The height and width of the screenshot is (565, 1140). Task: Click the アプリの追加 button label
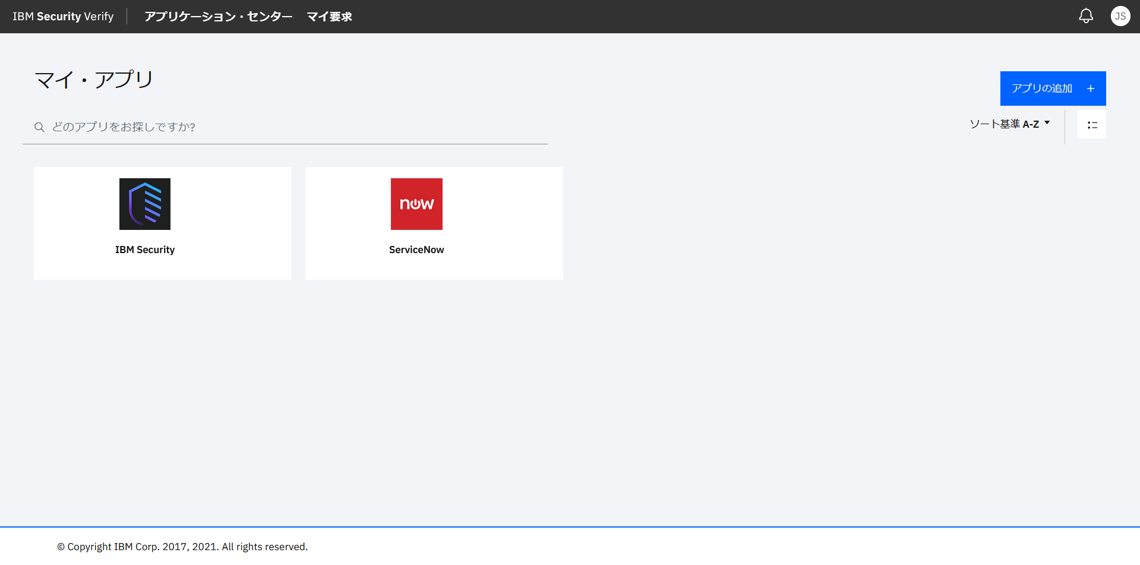(1042, 89)
